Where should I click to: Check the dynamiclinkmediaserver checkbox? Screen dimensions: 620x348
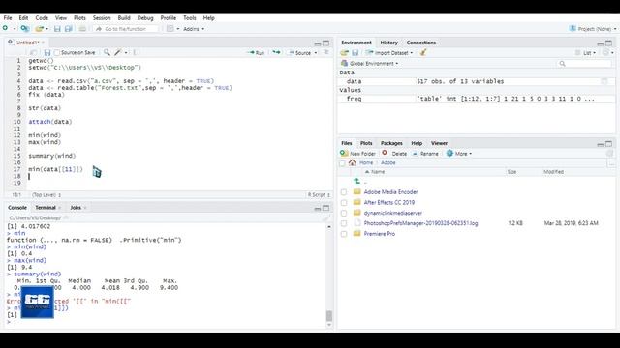(344, 213)
